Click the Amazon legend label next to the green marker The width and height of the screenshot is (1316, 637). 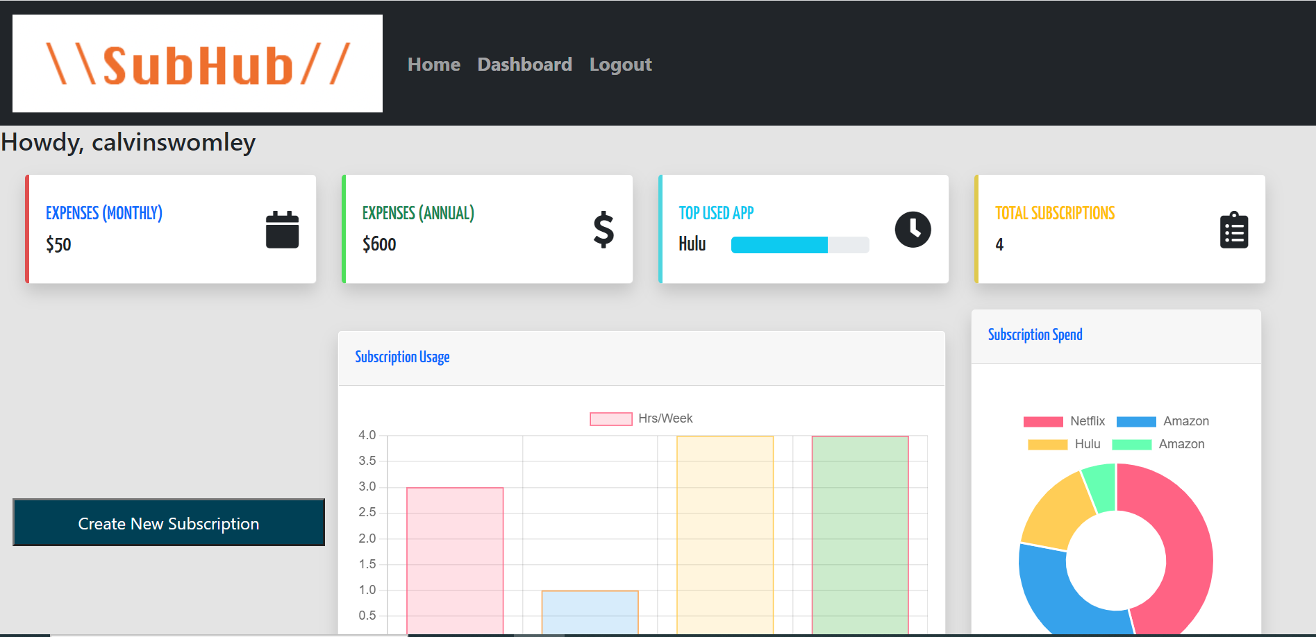(1181, 444)
